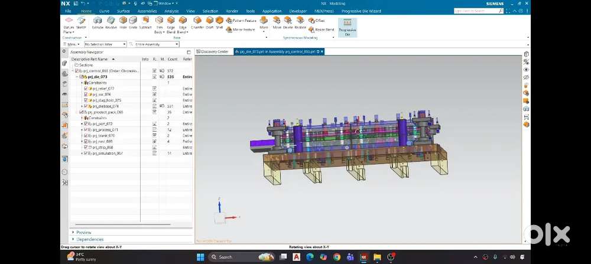Select the Extrude tool in ribbon
Image resolution: width=591 pixels, height=264 pixels.
tap(98, 22)
